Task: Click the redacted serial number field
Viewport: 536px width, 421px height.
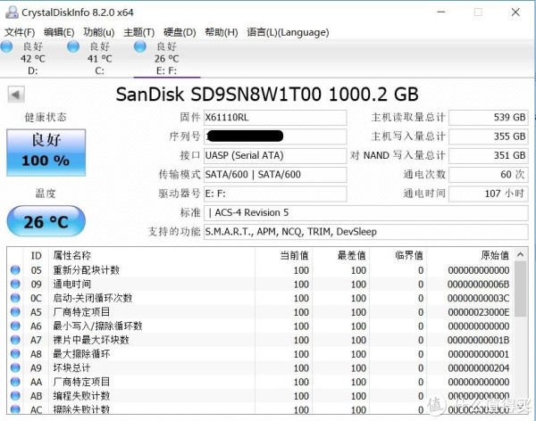Action: (x=275, y=136)
